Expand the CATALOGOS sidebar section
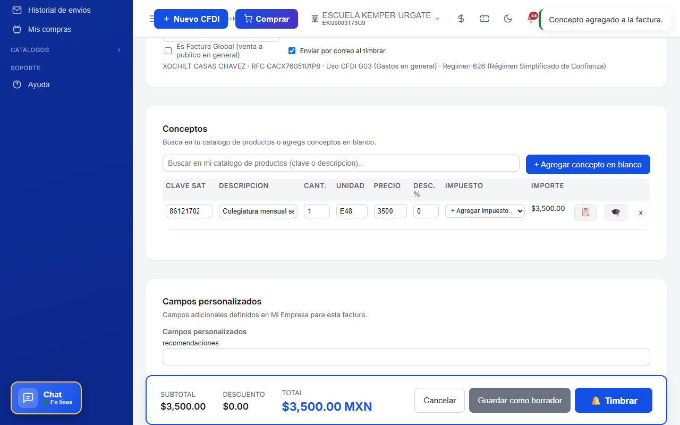680x425 pixels. [x=66, y=50]
